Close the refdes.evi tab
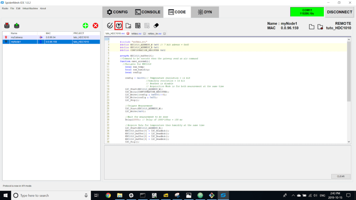Viewport: 356px width, 200px height. 144,33
